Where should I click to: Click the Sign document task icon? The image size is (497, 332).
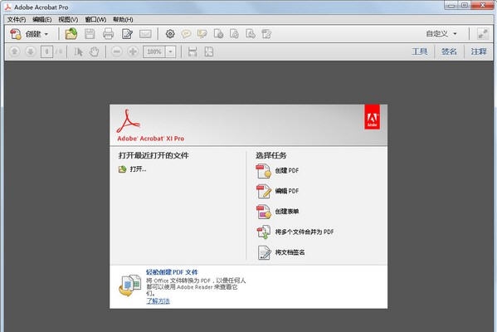265,252
